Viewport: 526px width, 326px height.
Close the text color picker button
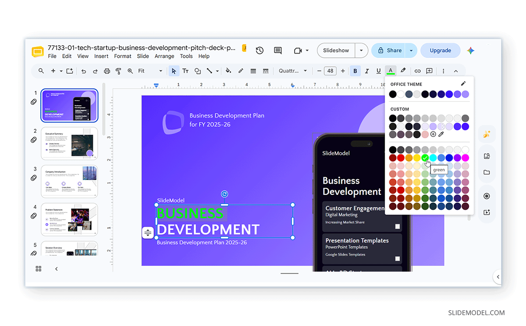[x=391, y=71]
